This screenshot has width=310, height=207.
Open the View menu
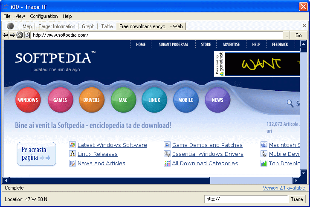pyautogui.click(x=20, y=16)
